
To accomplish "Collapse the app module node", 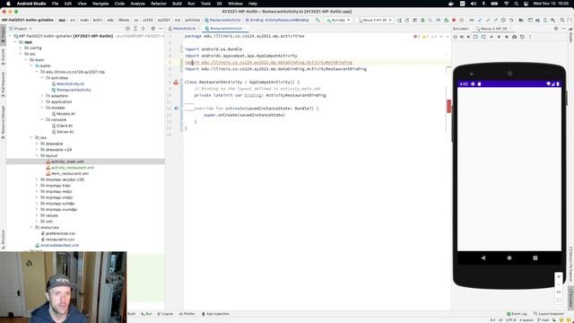I will click(15, 42).
